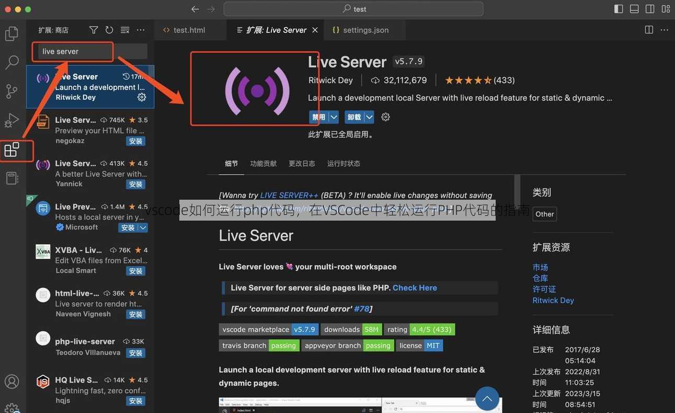Click the readme screenshot thumbnail

[x=360, y=405]
